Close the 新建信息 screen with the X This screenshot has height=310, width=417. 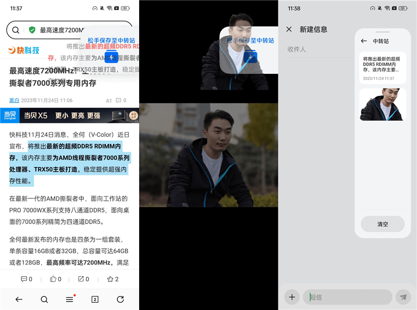coord(289,29)
